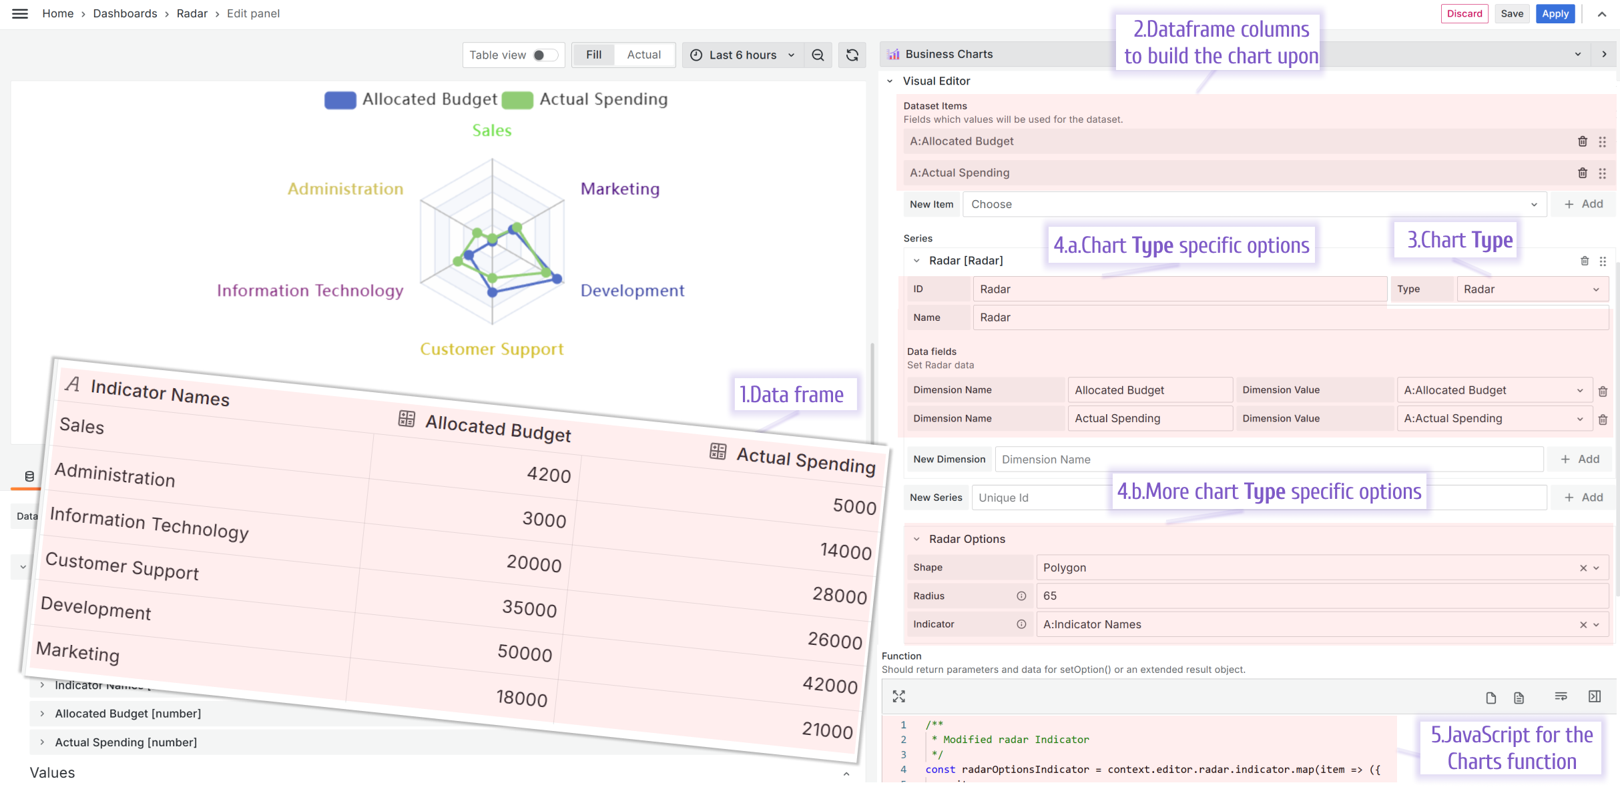This screenshot has height=787, width=1620.
Task: Apply the panel changes
Action: tap(1555, 13)
